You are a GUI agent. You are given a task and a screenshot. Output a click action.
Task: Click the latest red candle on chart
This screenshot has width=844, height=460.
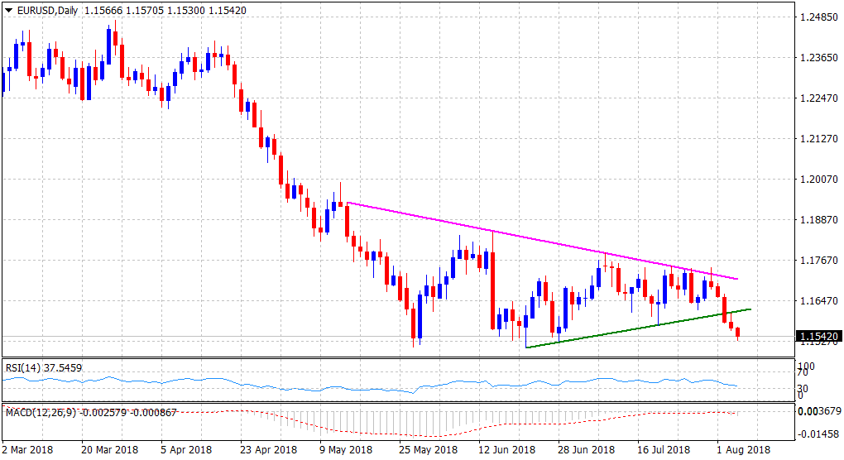[738, 332]
